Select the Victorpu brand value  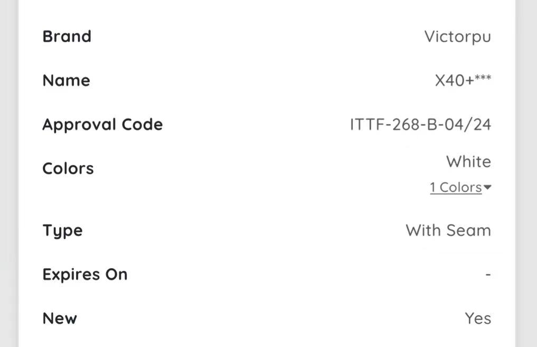[x=458, y=36]
